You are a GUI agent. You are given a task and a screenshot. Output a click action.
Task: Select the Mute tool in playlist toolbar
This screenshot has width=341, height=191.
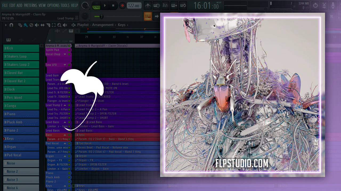point(37,25)
